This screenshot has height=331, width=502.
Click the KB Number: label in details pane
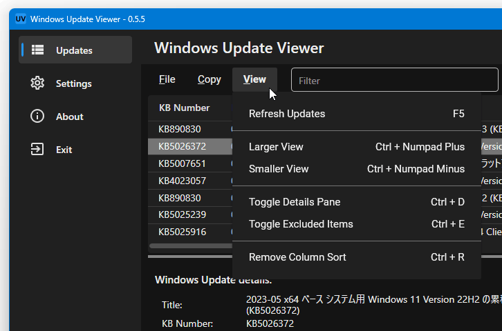tap(187, 323)
